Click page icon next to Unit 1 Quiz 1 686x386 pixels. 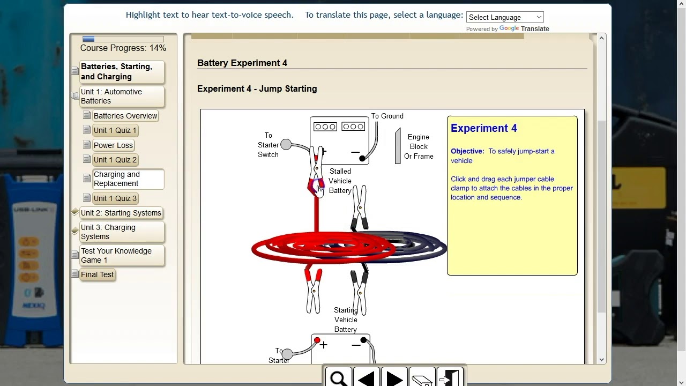[87, 130]
